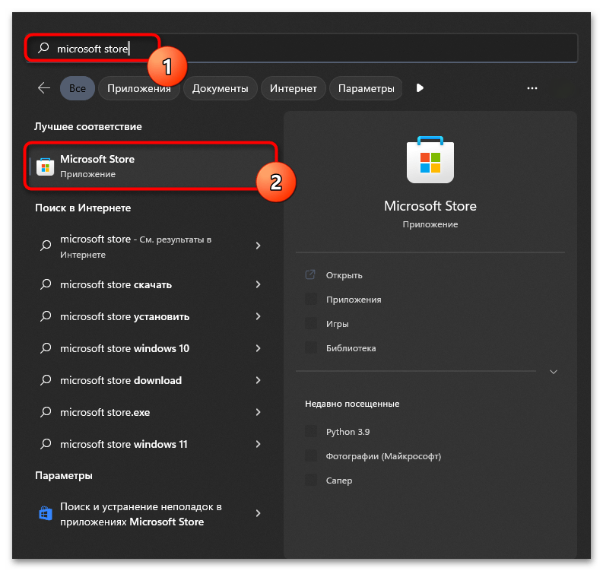Viewport: 603px width, 571px height.
Task: Expand arrow for microsoft store скачать
Action: point(258,284)
